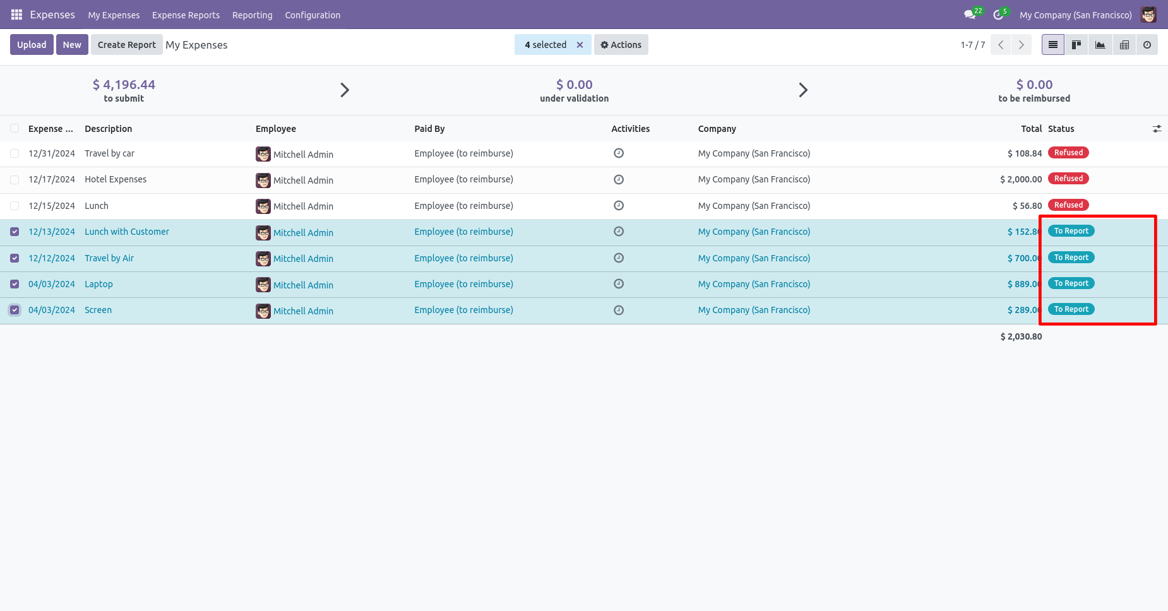The height and width of the screenshot is (611, 1168).
Task: Switch to graph view
Action: click(1100, 45)
